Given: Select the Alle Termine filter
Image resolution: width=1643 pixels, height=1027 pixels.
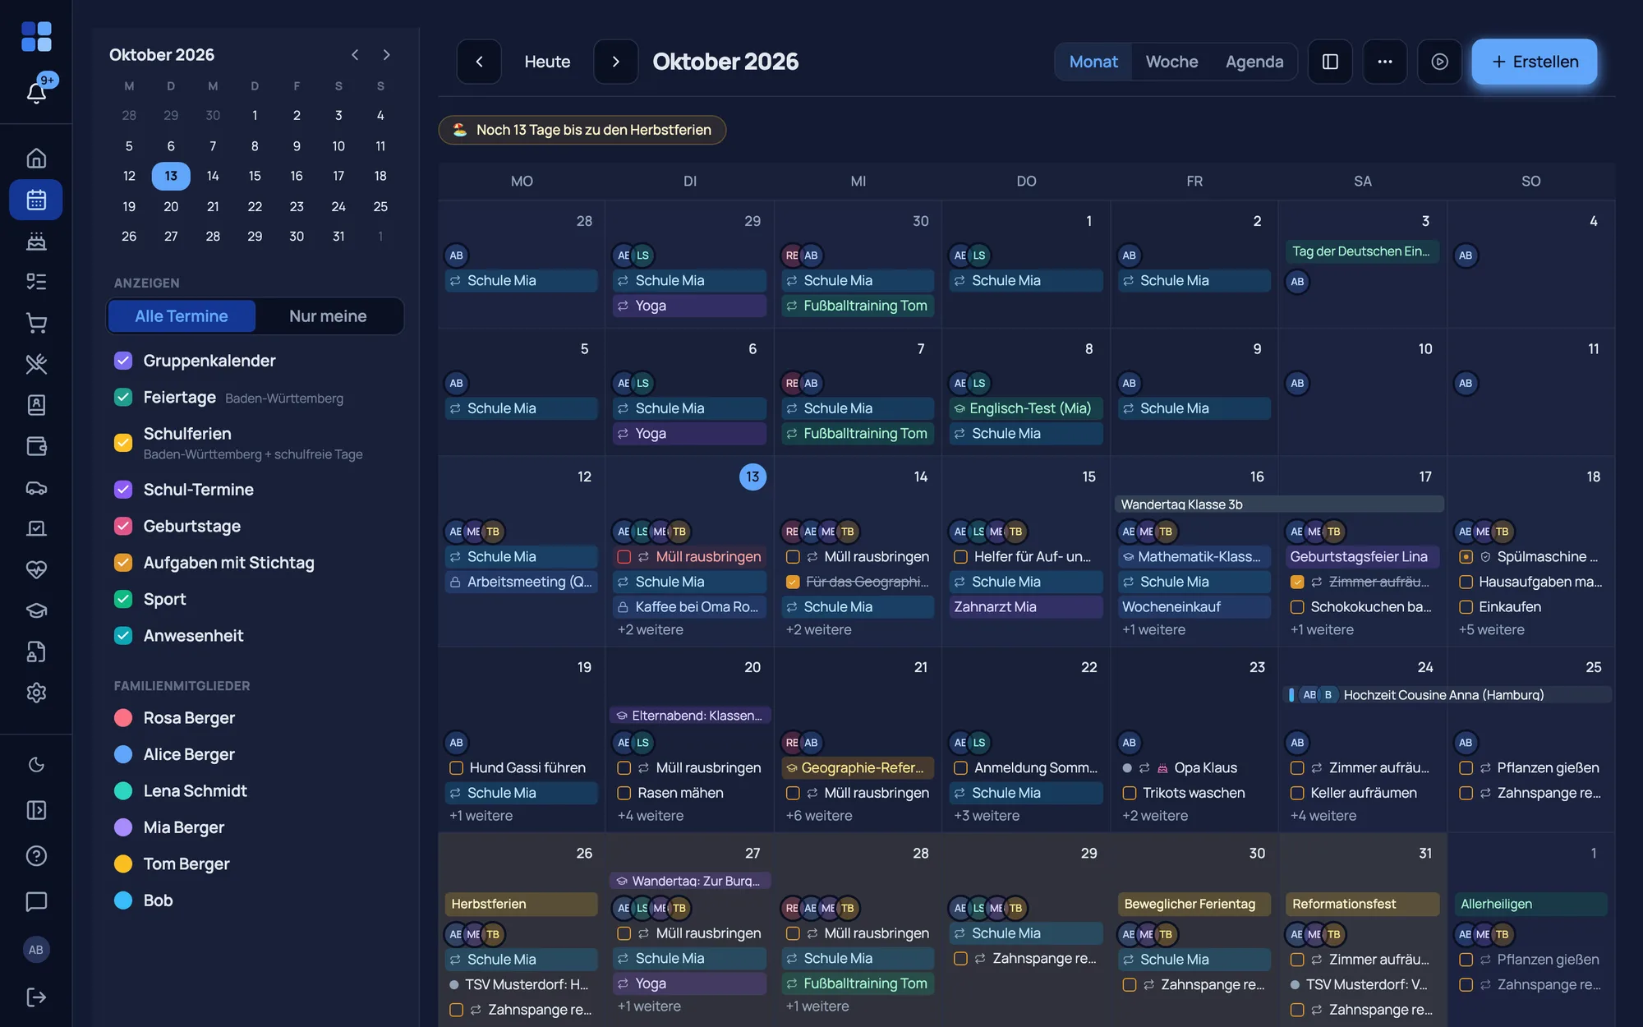Looking at the screenshot, I should point(182,316).
